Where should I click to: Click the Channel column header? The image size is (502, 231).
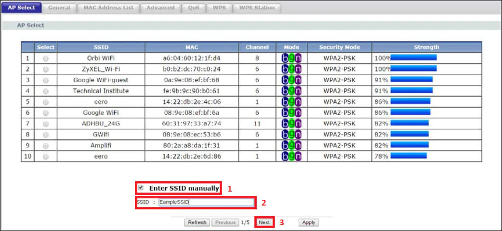(x=257, y=47)
